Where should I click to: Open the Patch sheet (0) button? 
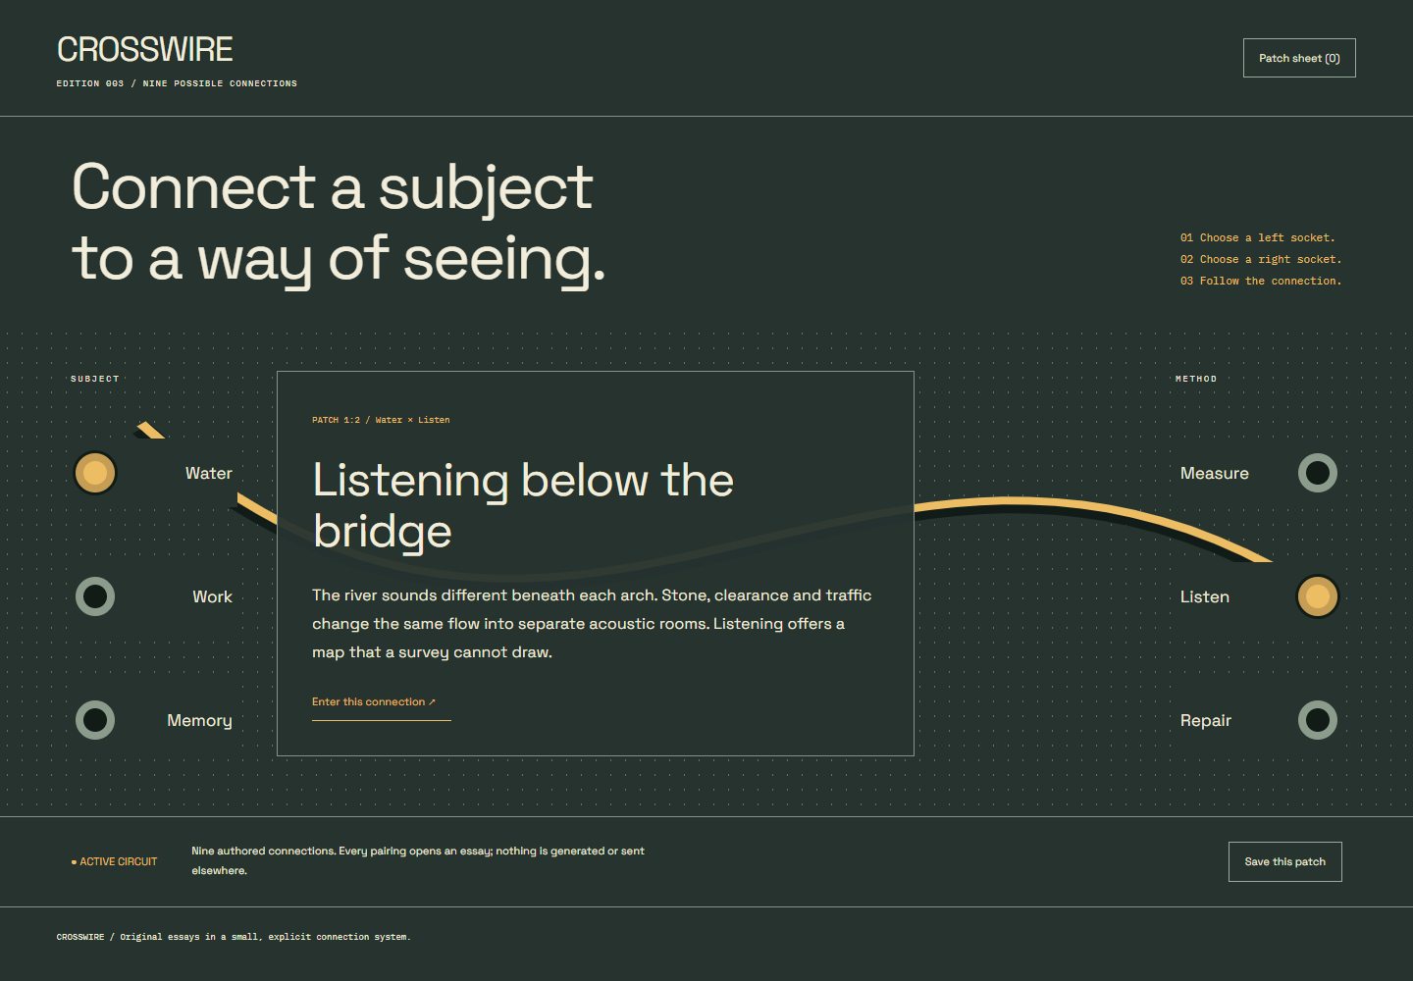1299,58
